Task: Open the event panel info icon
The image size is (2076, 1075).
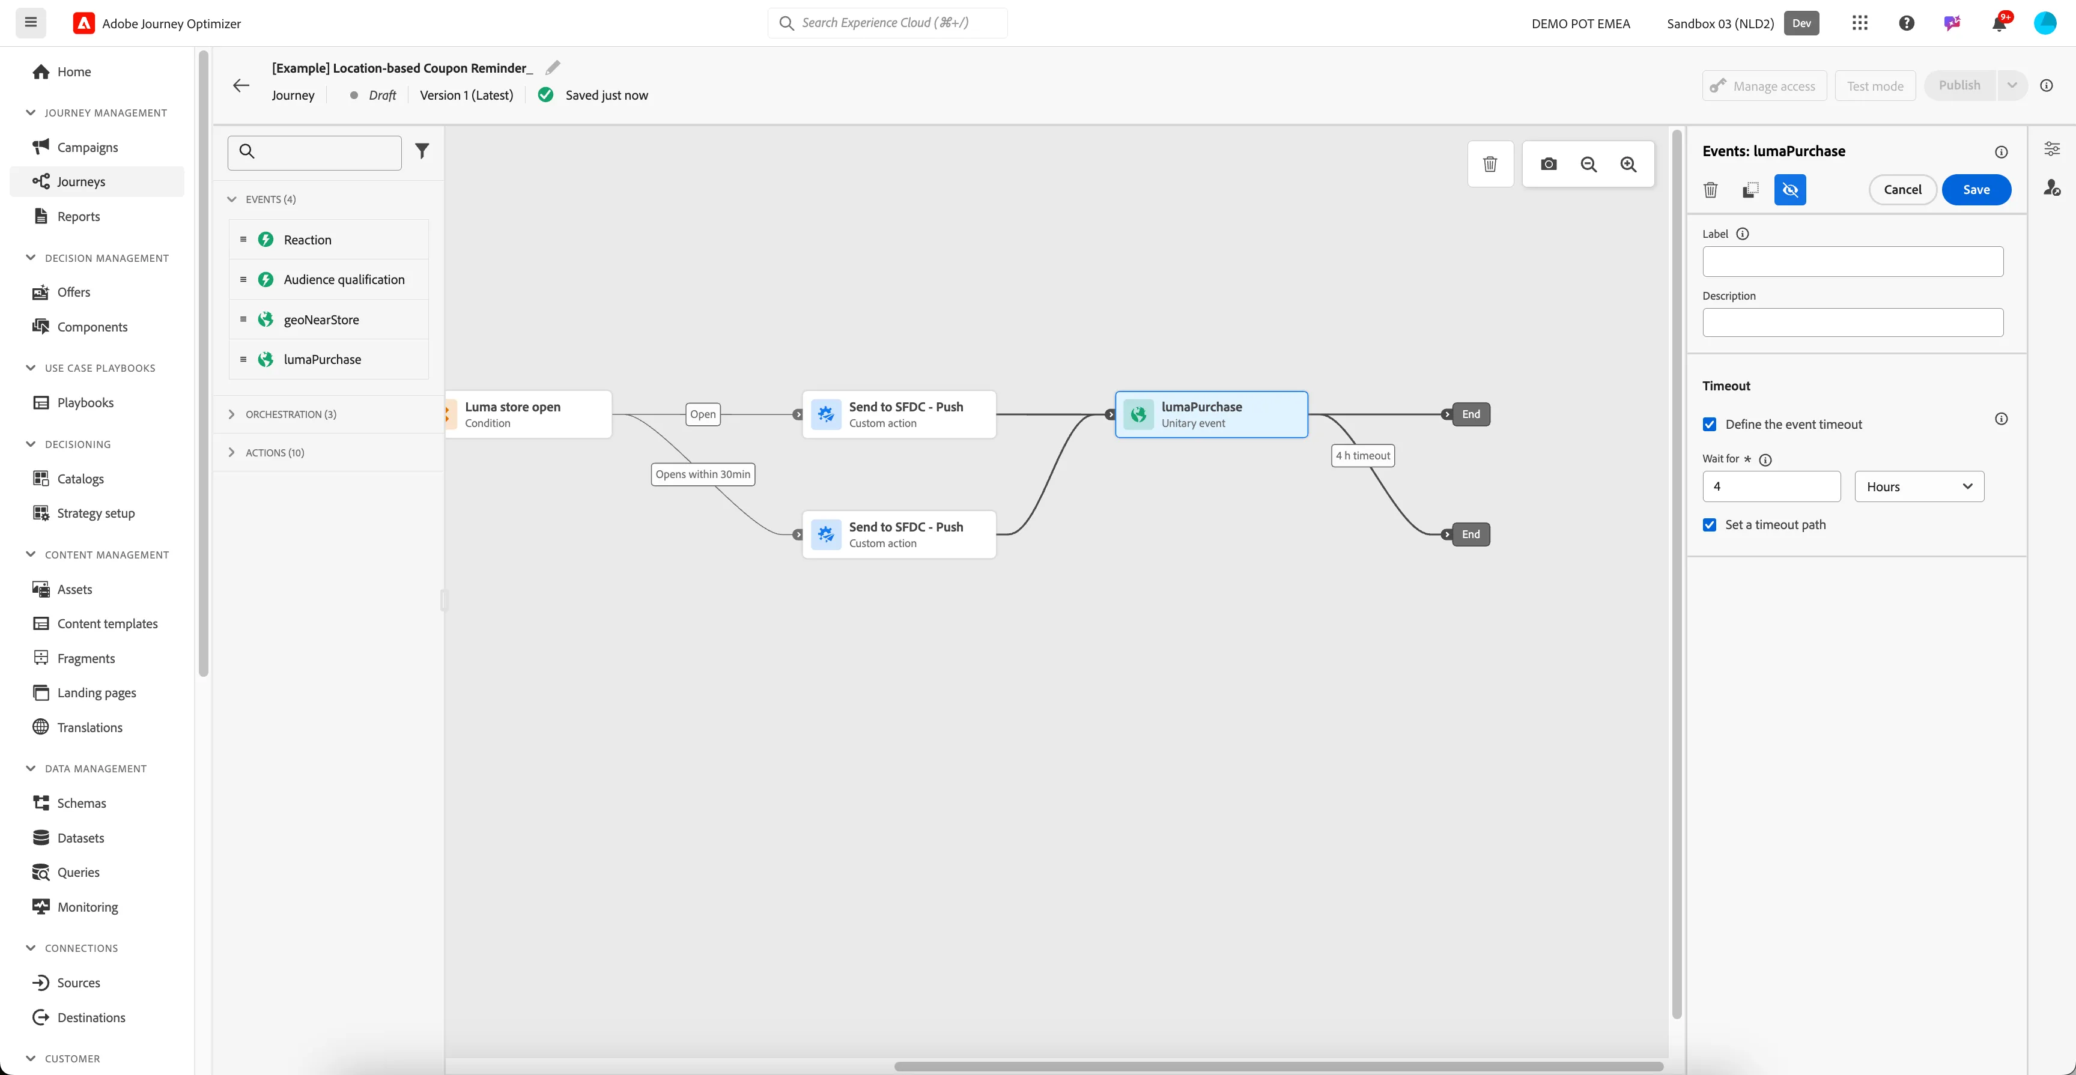Action: (x=2001, y=153)
